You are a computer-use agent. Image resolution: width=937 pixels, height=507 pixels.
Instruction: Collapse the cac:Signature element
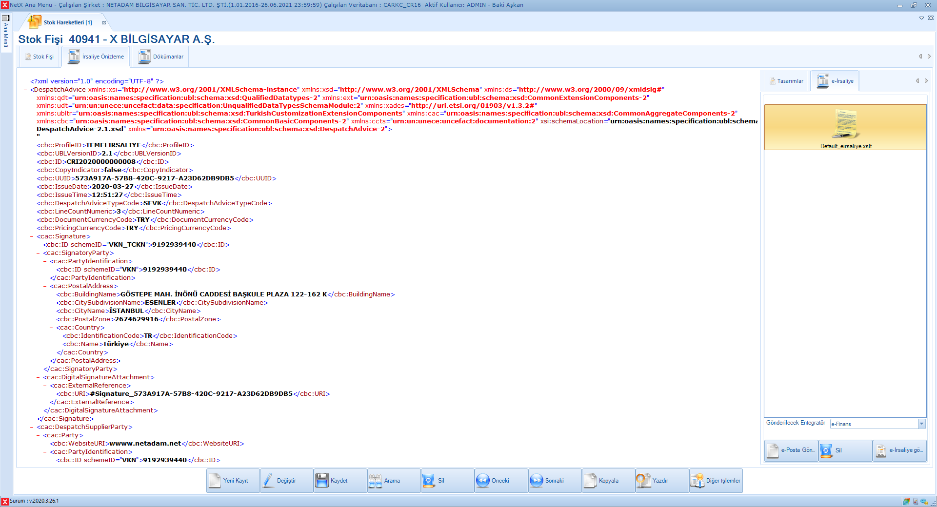coord(31,236)
